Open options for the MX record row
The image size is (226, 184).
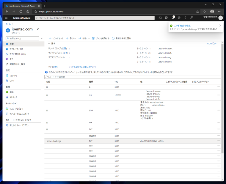[x=218, y=122]
